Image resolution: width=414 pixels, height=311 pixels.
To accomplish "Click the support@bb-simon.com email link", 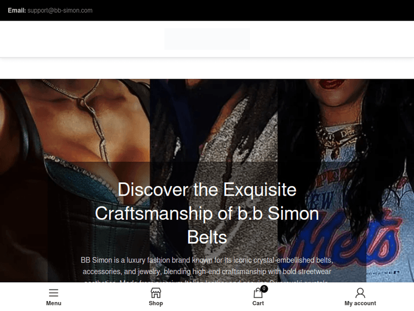I will pos(60,10).
